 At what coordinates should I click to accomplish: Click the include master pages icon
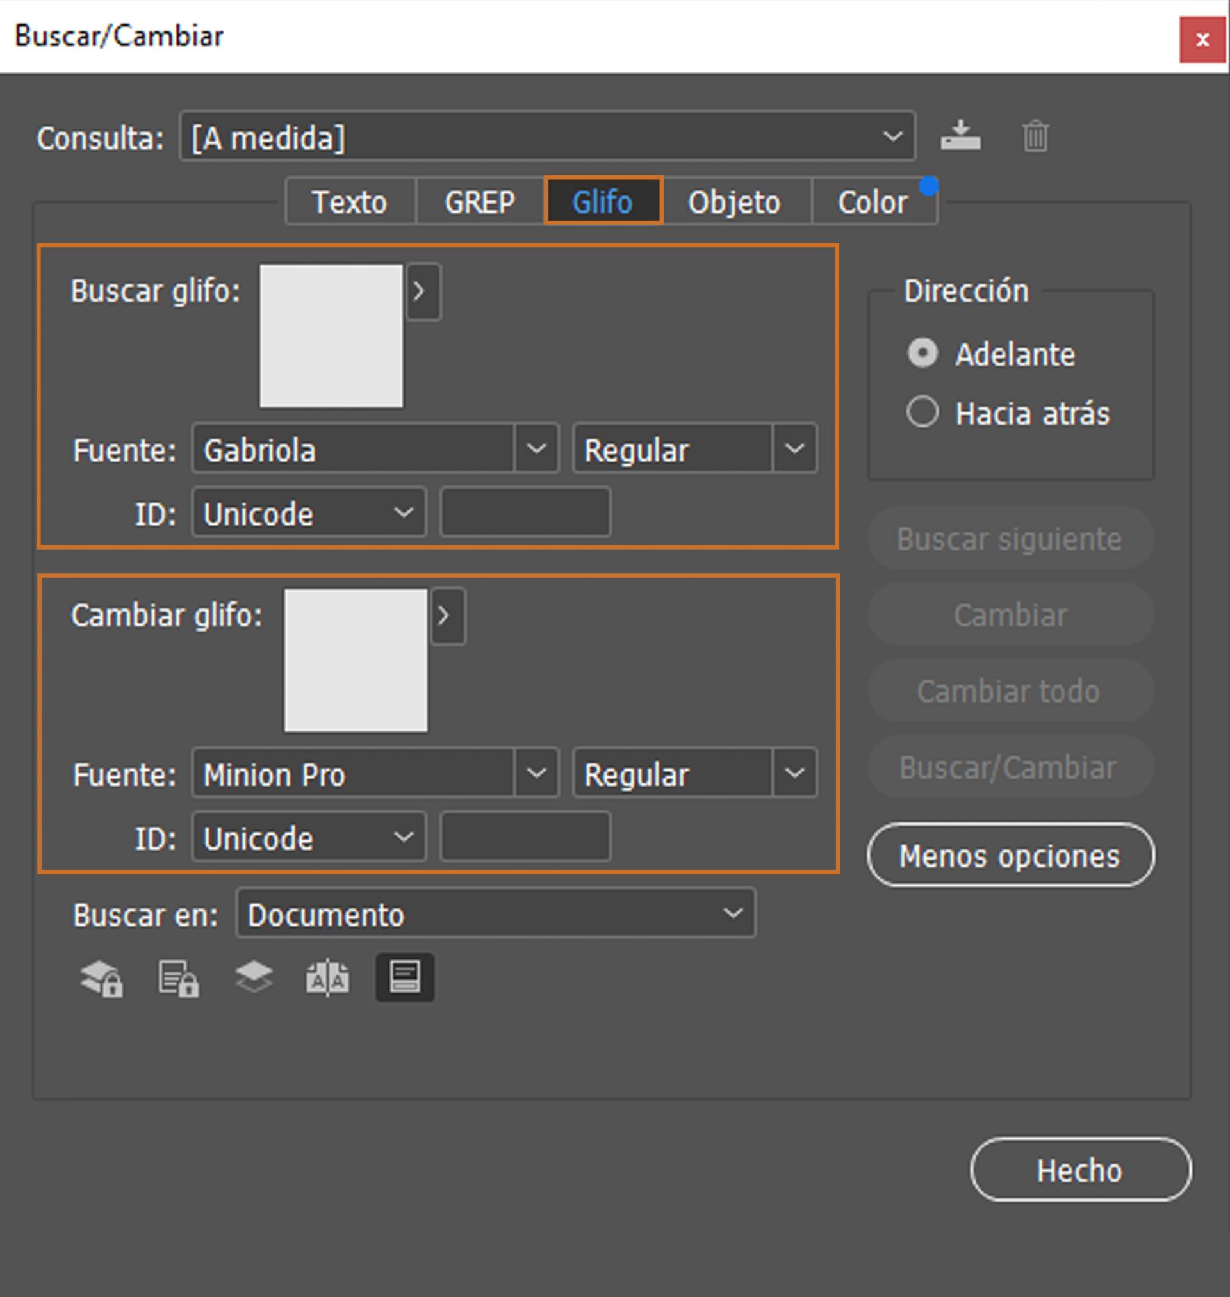point(329,977)
